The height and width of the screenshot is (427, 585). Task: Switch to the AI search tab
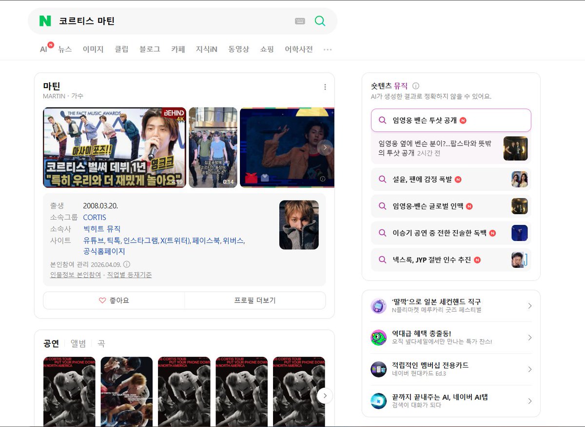pyautogui.click(x=44, y=49)
